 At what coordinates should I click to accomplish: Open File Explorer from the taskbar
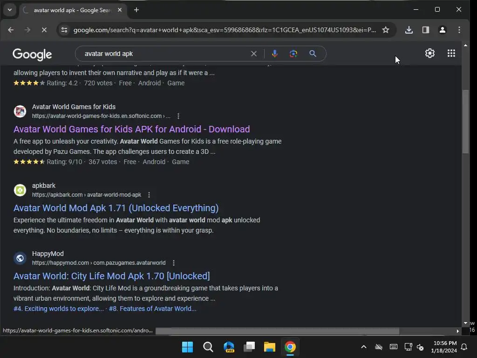(270, 347)
